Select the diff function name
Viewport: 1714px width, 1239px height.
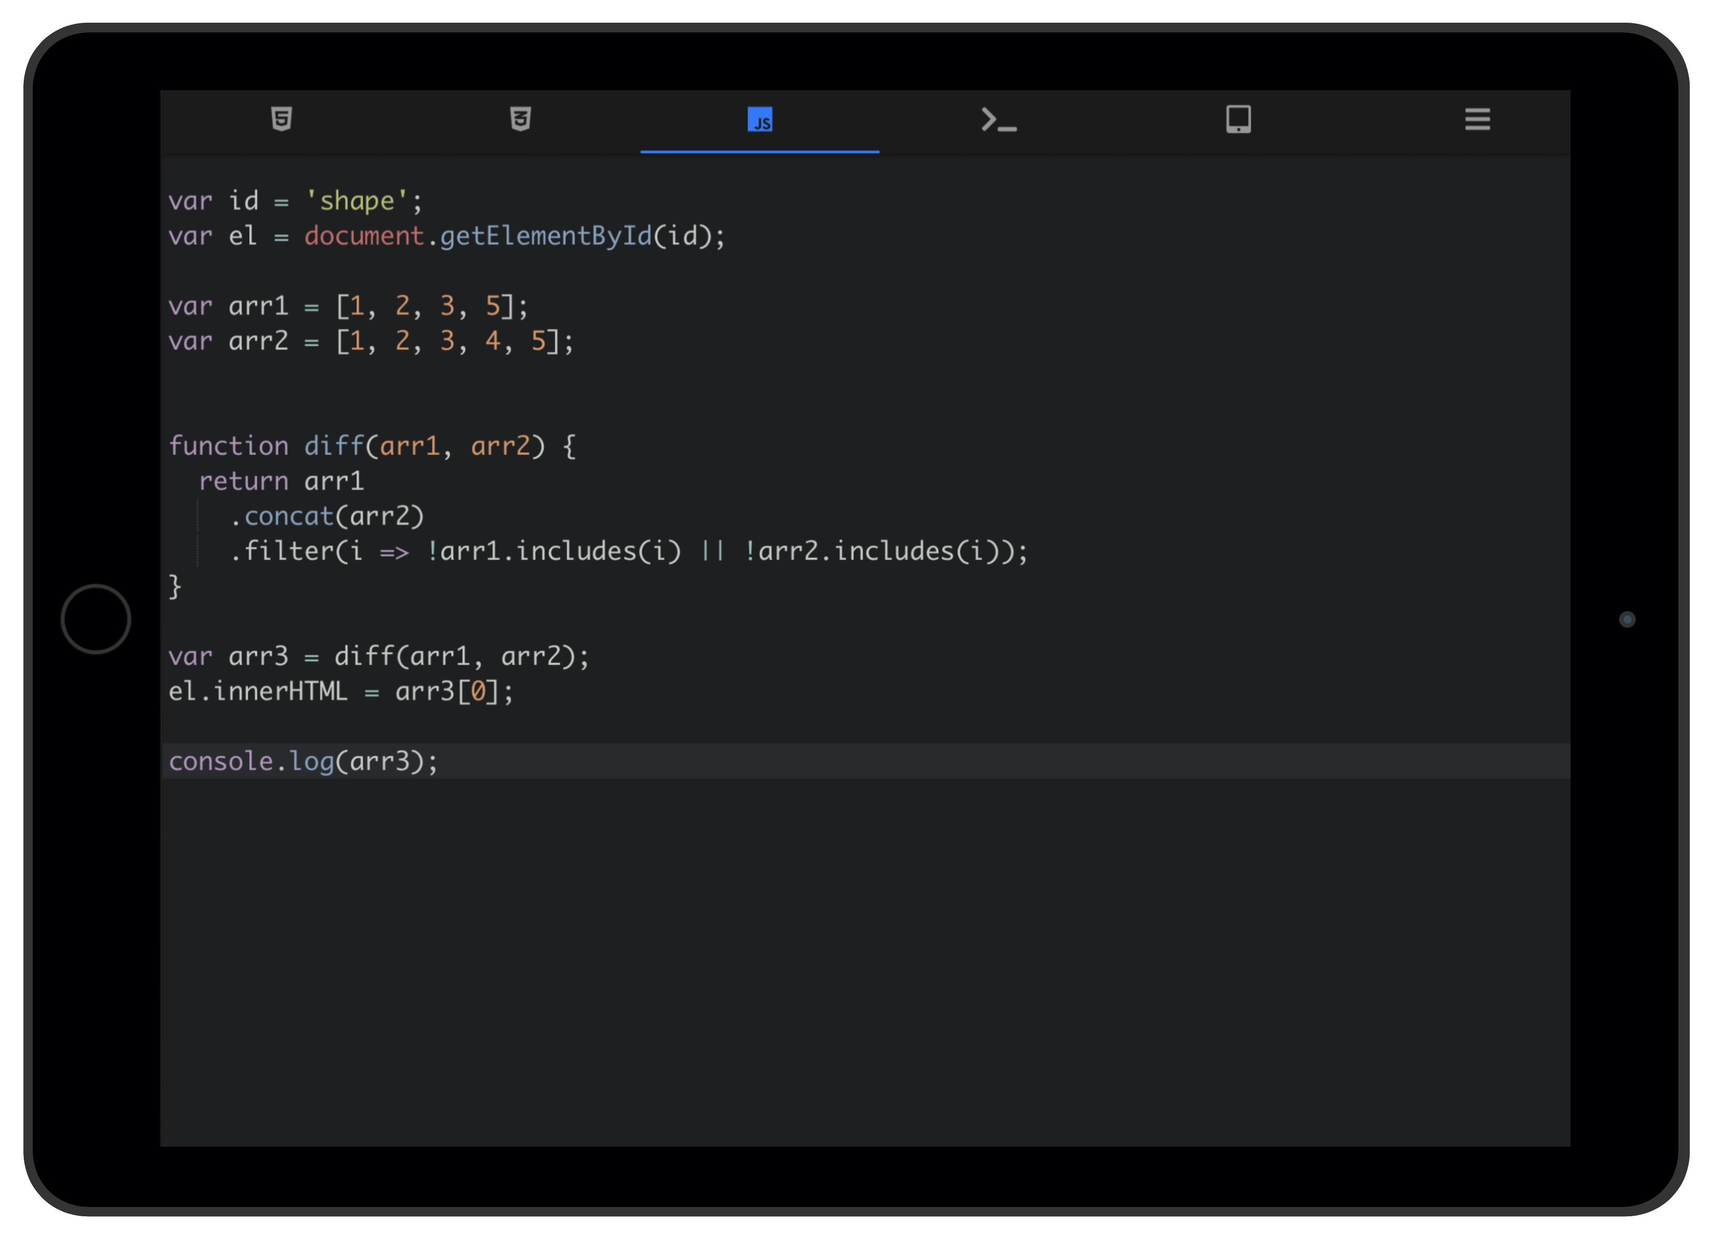(x=335, y=445)
